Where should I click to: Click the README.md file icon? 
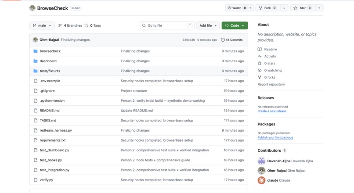36,111
